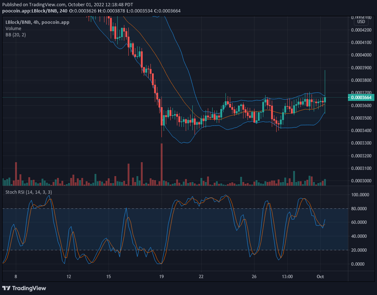Click the 0.0003400 price axis label

[x=361, y=131]
